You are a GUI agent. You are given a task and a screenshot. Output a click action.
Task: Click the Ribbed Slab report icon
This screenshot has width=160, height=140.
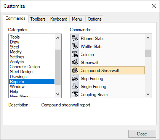click(x=75, y=39)
